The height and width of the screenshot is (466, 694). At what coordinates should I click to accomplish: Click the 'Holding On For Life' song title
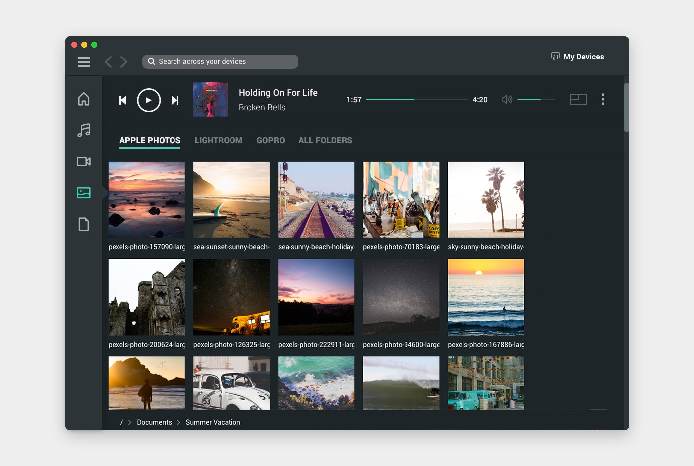pyautogui.click(x=278, y=93)
